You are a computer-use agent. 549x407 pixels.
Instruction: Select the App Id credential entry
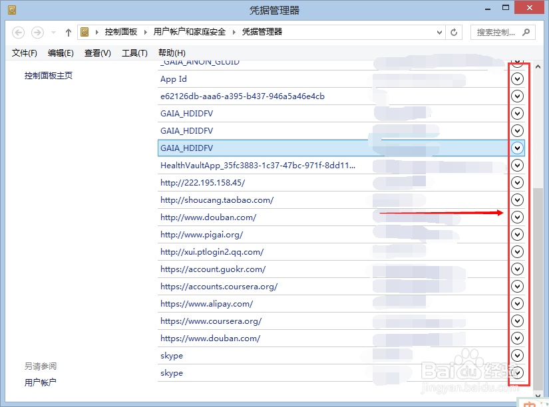click(341, 78)
